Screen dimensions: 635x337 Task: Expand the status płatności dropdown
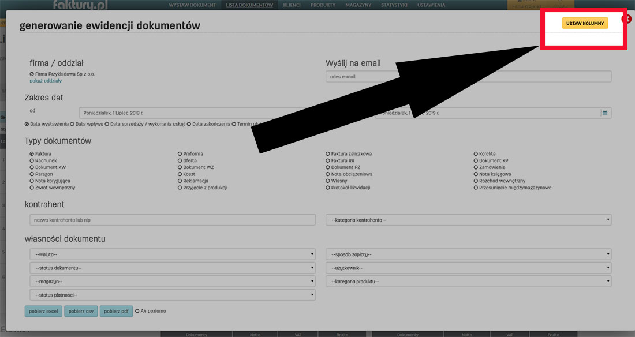coord(172,295)
